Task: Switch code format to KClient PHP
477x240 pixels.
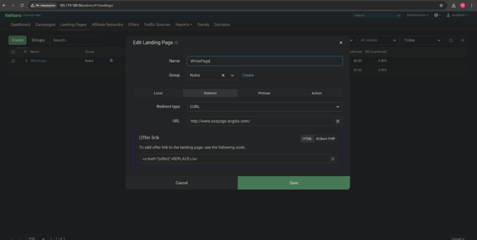Action: point(325,139)
